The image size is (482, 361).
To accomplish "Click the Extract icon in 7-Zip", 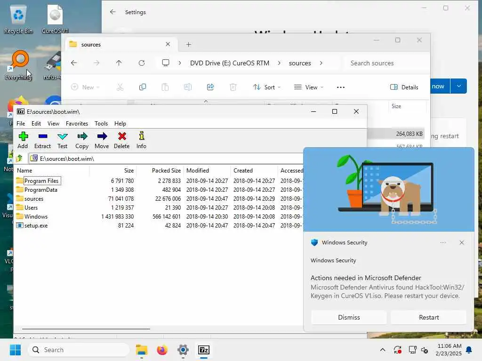I will point(43,140).
